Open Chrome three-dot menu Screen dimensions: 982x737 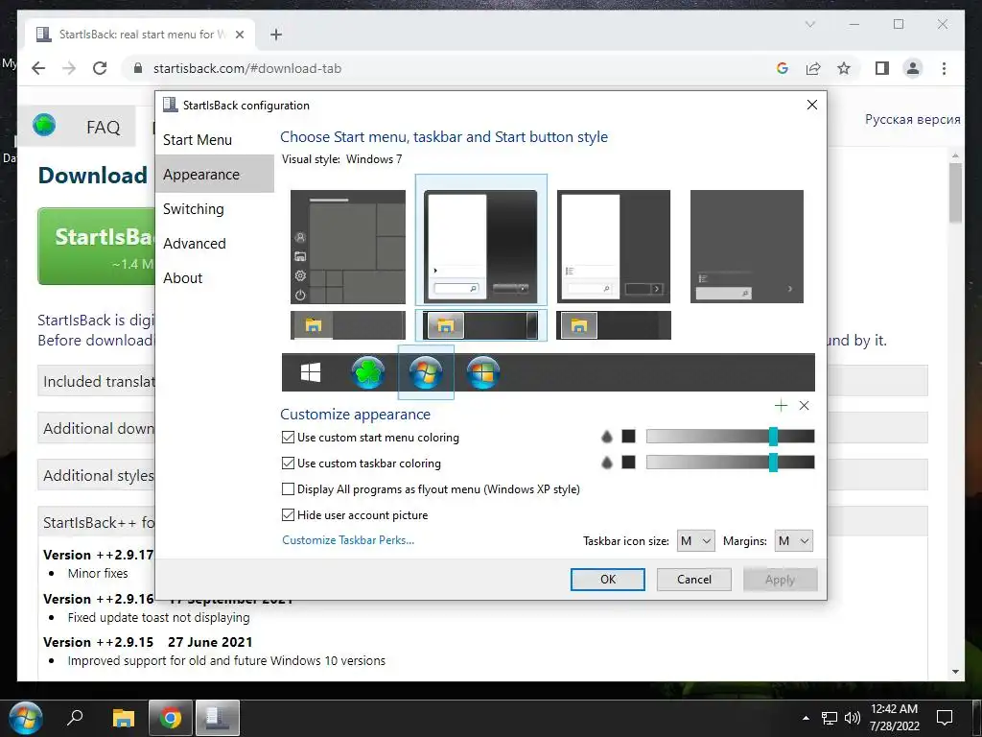pyautogui.click(x=944, y=68)
